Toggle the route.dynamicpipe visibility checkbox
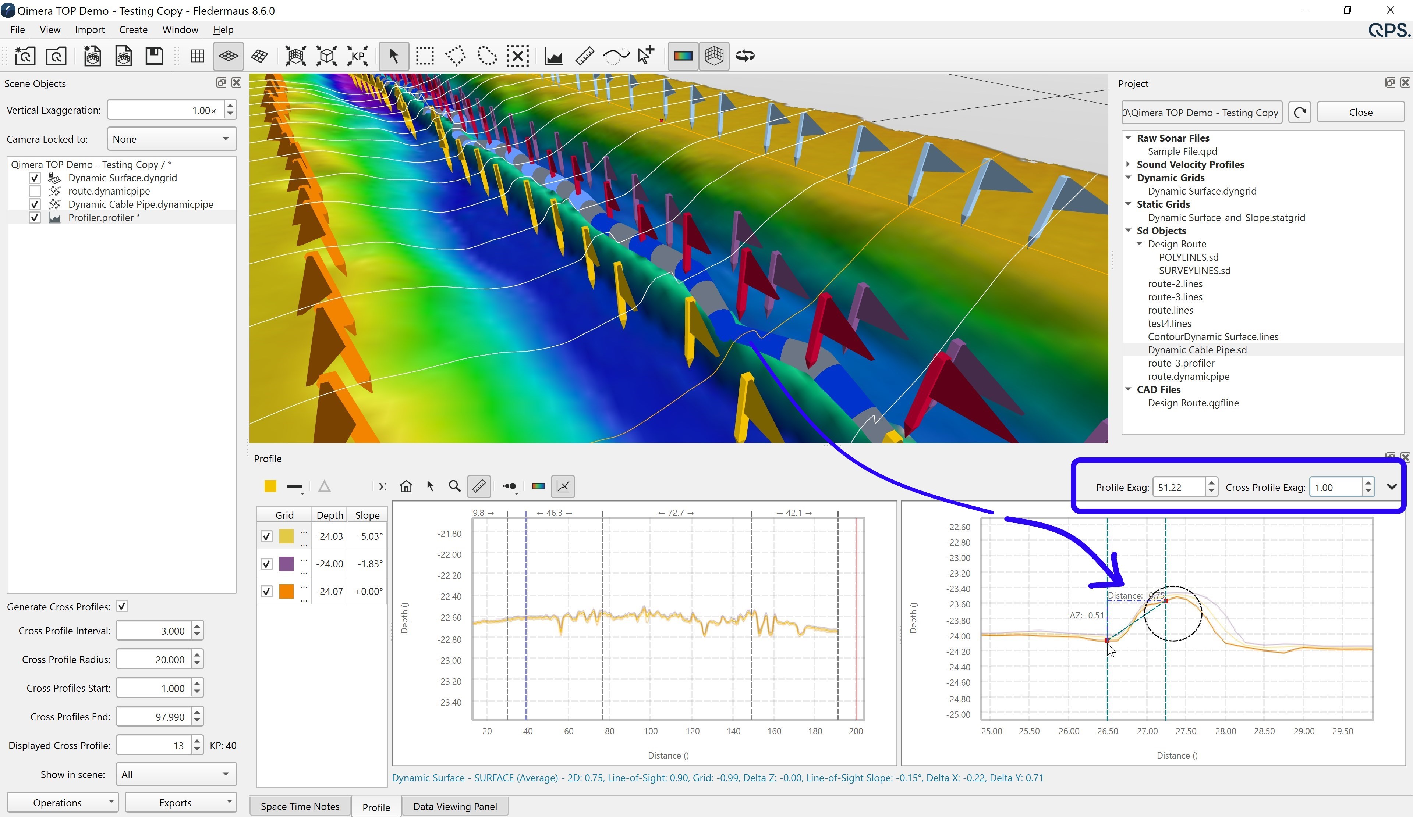The image size is (1413, 817). pos(35,191)
